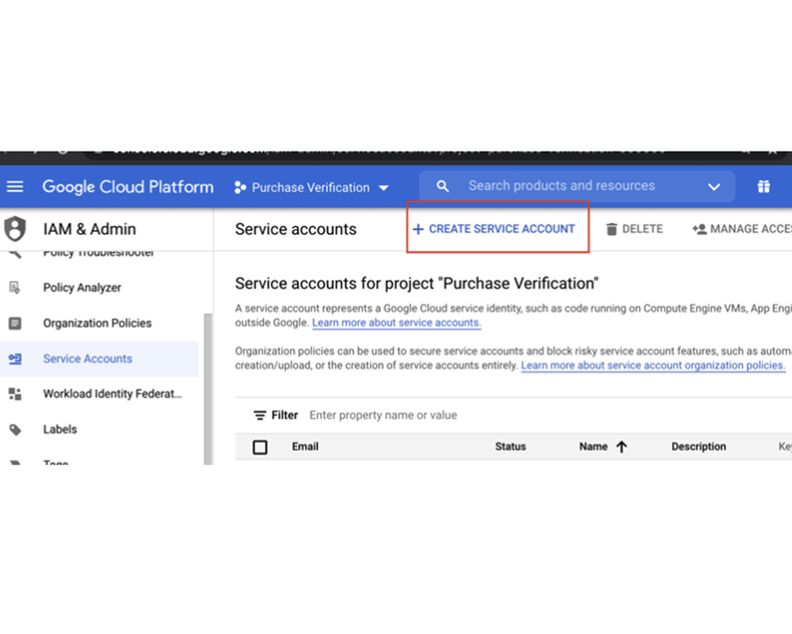Open the hamburger navigation menu

coord(15,187)
